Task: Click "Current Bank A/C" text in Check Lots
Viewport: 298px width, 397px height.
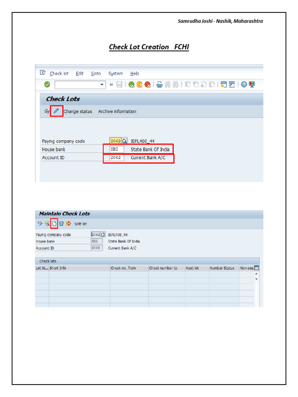Action: [x=148, y=157]
